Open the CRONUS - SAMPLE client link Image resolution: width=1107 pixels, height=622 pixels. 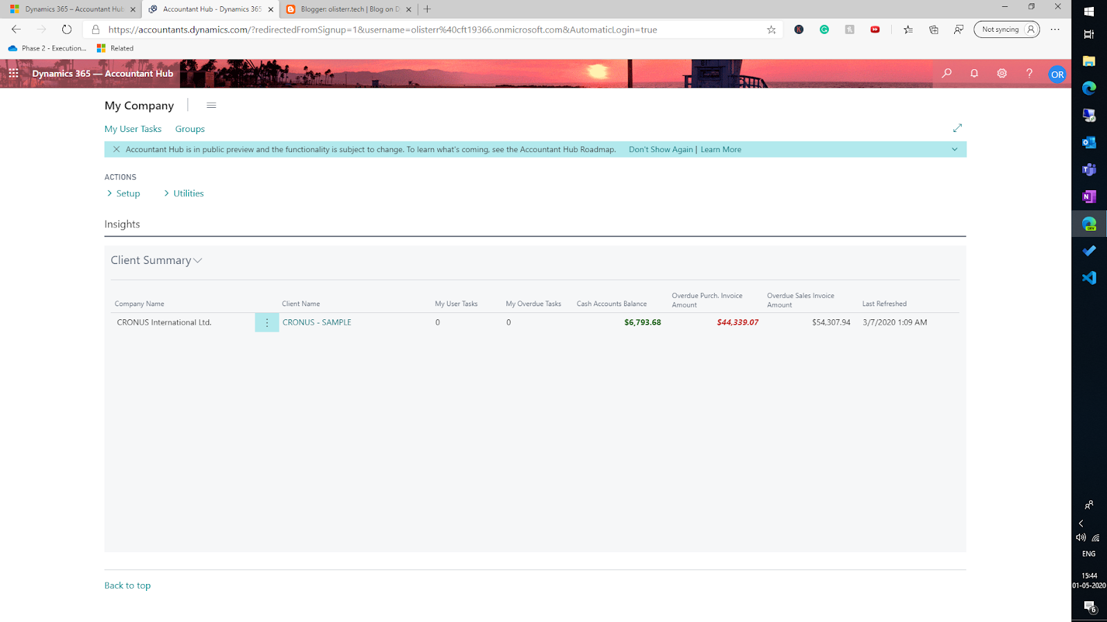(317, 323)
